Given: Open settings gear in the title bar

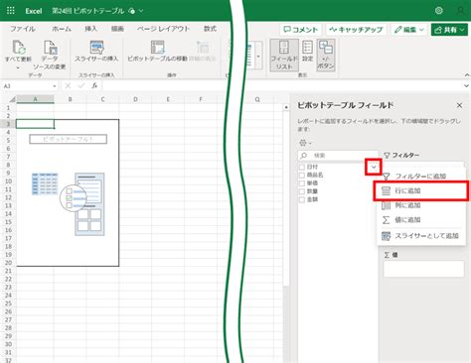Looking at the screenshot, I should (439, 11).
